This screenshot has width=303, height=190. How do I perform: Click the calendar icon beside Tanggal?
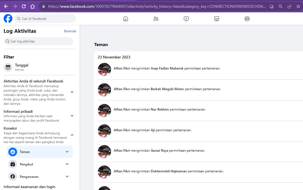[x=8, y=67]
